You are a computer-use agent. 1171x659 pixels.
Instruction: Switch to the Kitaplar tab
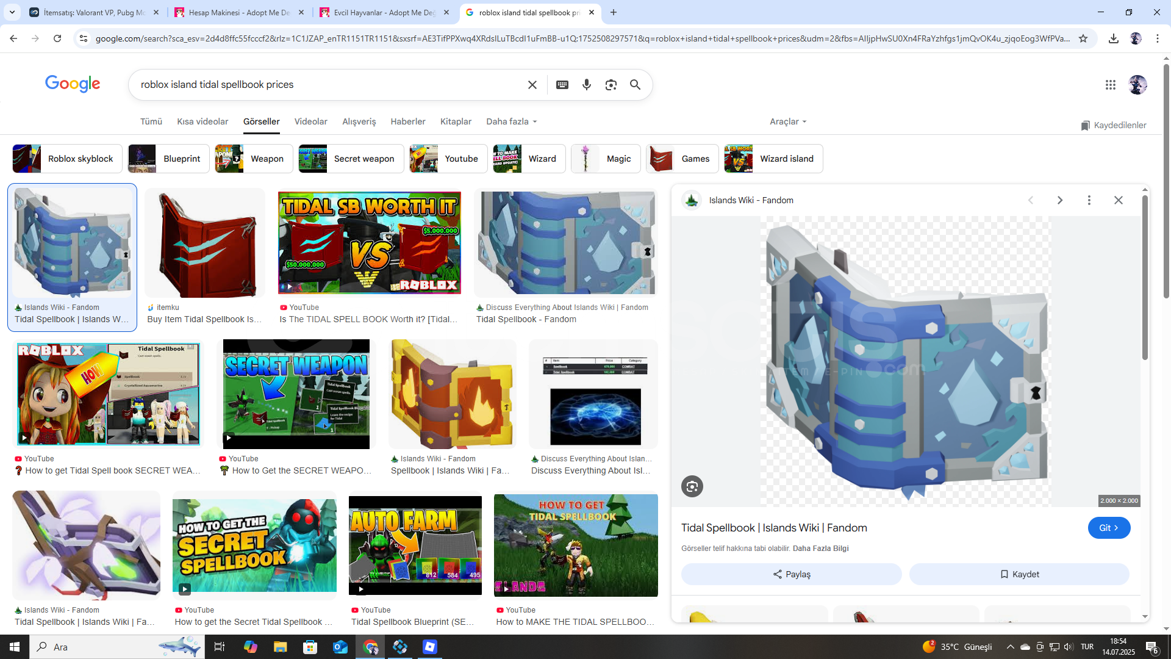(x=456, y=121)
